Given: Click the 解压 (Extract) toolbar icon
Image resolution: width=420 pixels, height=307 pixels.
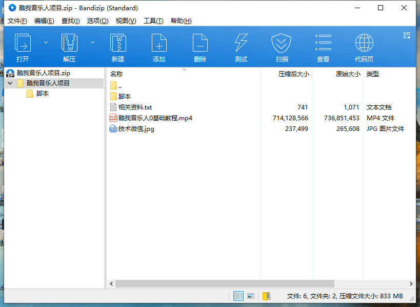Looking at the screenshot, I should tap(69, 43).
